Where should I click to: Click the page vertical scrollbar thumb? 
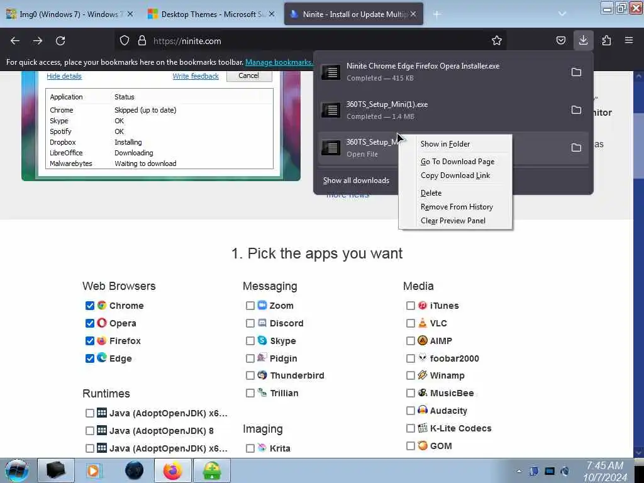639,145
